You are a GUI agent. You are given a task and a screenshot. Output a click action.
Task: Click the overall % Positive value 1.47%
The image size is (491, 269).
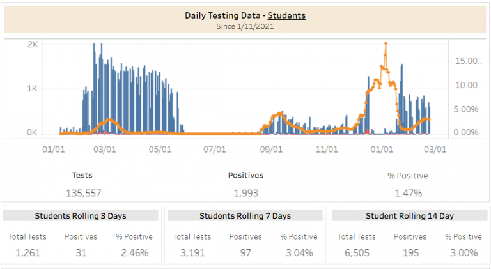tap(407, 192)
